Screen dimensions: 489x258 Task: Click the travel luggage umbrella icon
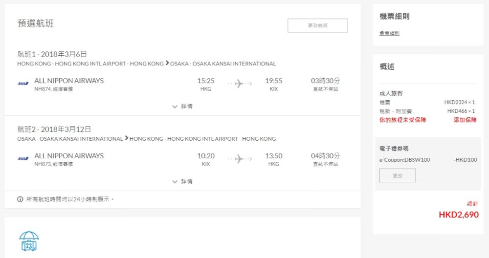(29, 241)
